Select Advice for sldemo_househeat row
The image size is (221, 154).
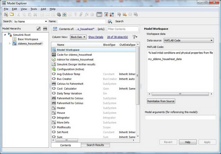[x=93, y=60]
